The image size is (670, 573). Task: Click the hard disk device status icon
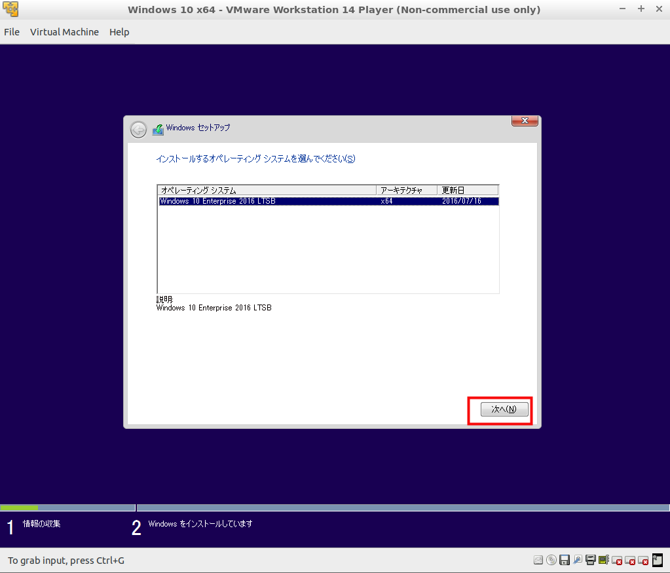(538, 560)
